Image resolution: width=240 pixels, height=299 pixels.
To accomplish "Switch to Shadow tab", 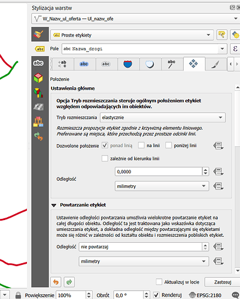I will tap(150, 64).
